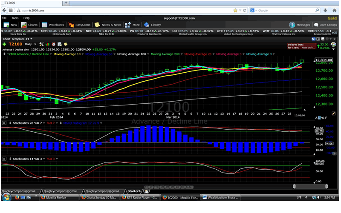Launch EasyScans from the toolbar
341x213 pixels.
click(x=79, y=25)
